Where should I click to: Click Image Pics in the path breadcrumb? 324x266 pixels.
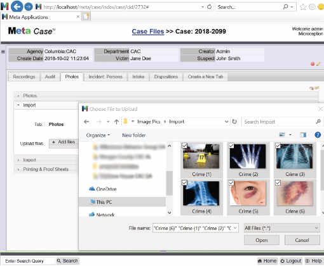(149, 122)
